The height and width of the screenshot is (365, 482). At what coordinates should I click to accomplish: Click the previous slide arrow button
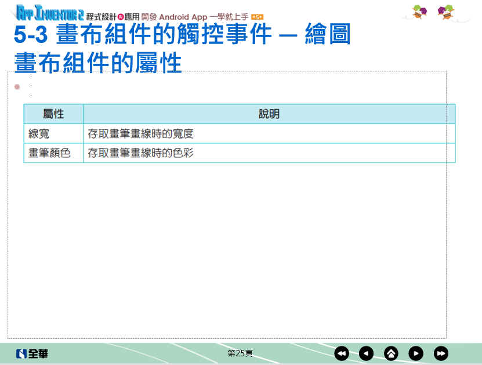366,353
